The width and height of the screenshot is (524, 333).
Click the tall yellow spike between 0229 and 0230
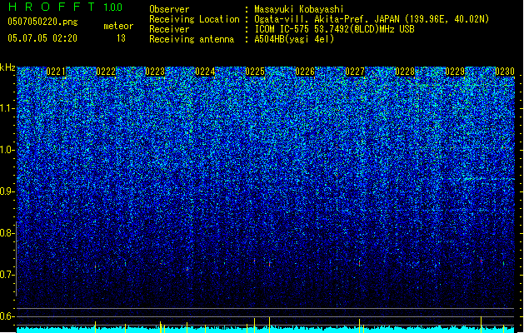pos(481,325)
